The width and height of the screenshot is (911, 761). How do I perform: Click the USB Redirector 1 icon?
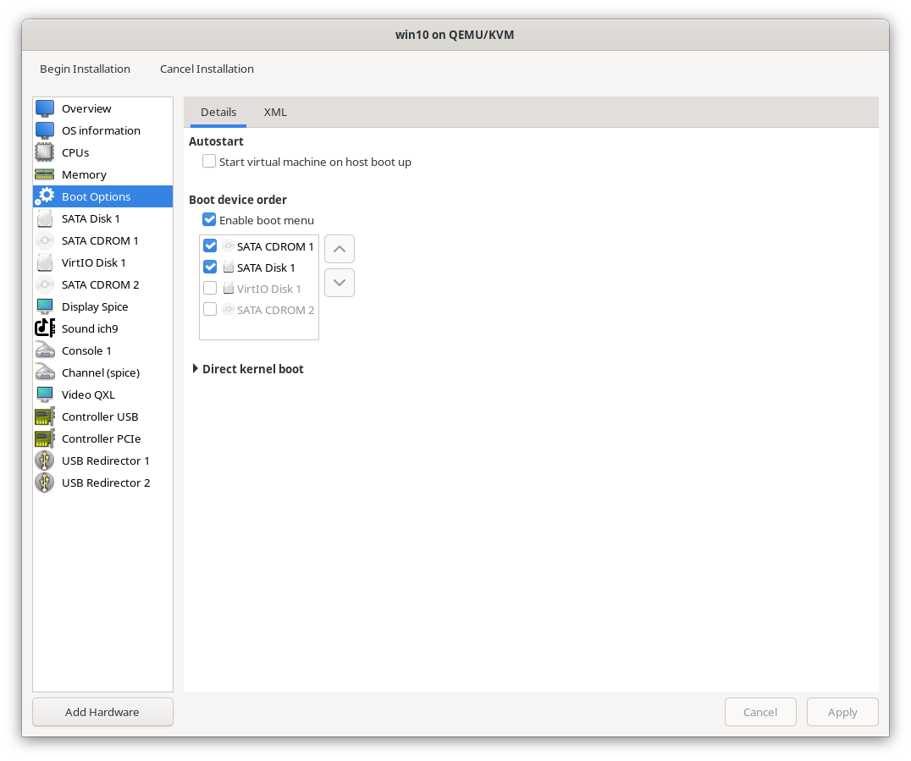[45, 461]
